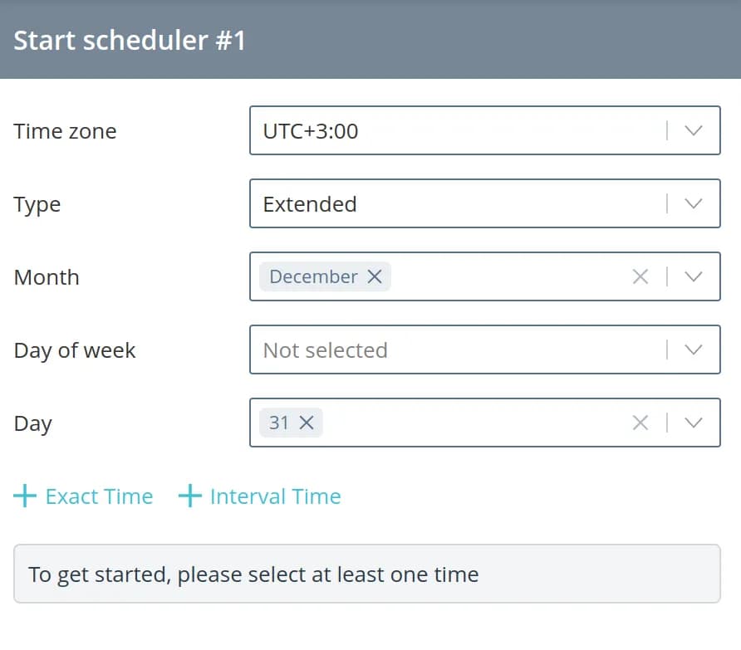The height and width of the screenshot is (650, 741).
Task: Remove the 31 chip from Day
Action: point(307,423)
